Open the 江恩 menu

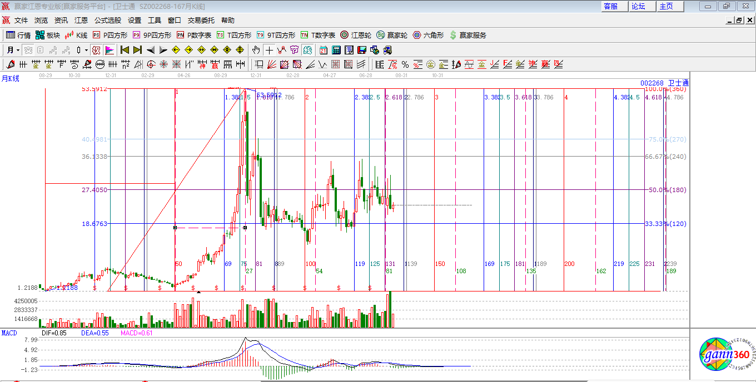pyautogui.click(x=81, y=21)
